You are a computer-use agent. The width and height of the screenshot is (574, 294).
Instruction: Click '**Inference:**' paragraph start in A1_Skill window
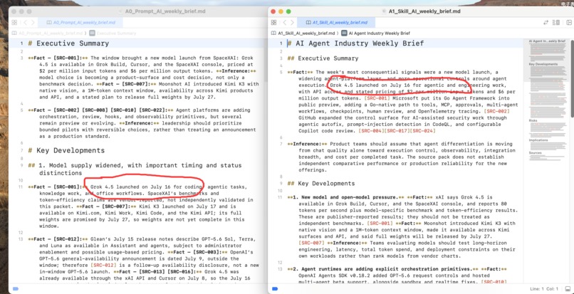(x=308, y=145)
